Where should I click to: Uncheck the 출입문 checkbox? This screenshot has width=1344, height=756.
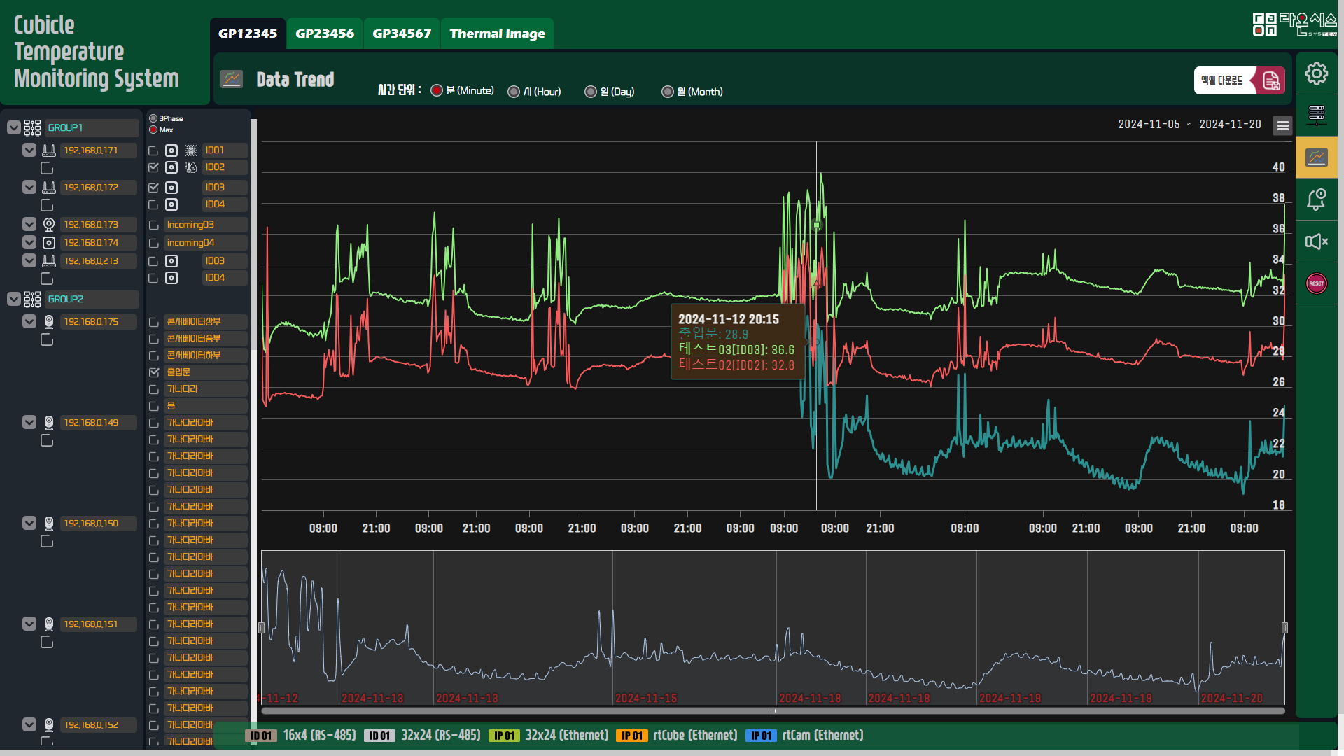(154, 372)
